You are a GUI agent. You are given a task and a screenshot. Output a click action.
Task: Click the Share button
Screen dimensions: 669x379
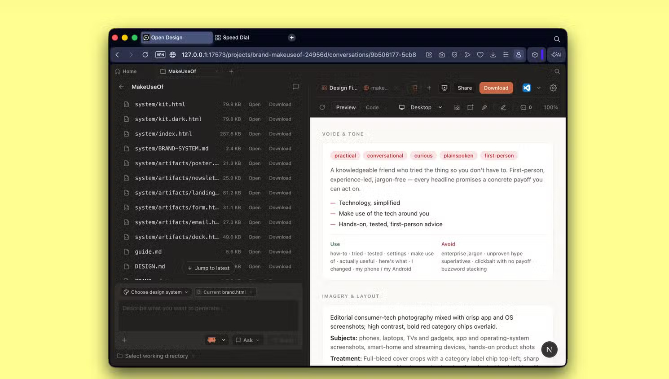point(465,88)
